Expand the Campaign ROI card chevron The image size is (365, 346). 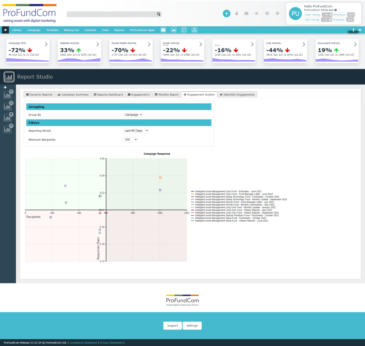click(46, 45)
